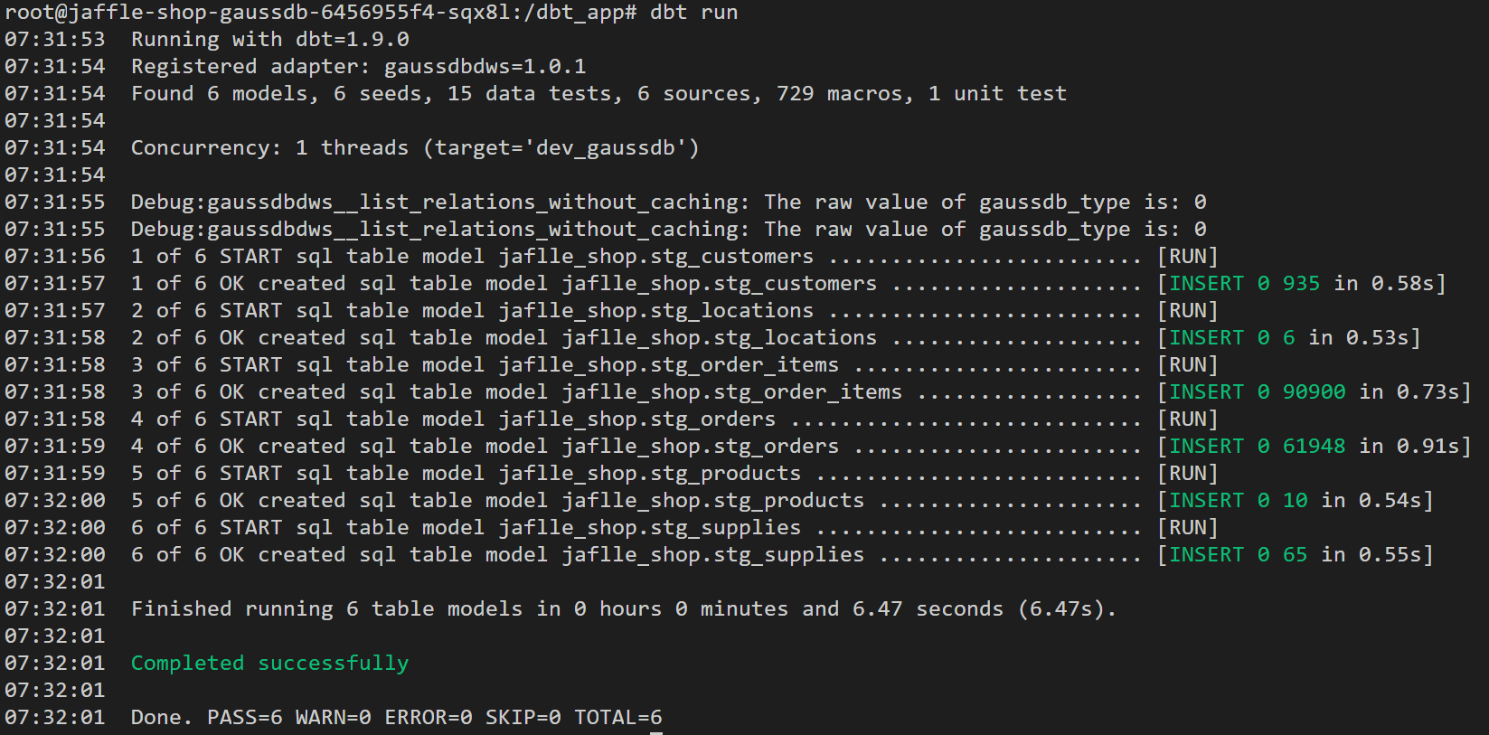Click the 'dbt run' command text
1489x735 pixels.
click(x=693, y=13)
